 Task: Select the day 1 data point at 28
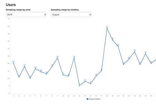tap(13, 63)
